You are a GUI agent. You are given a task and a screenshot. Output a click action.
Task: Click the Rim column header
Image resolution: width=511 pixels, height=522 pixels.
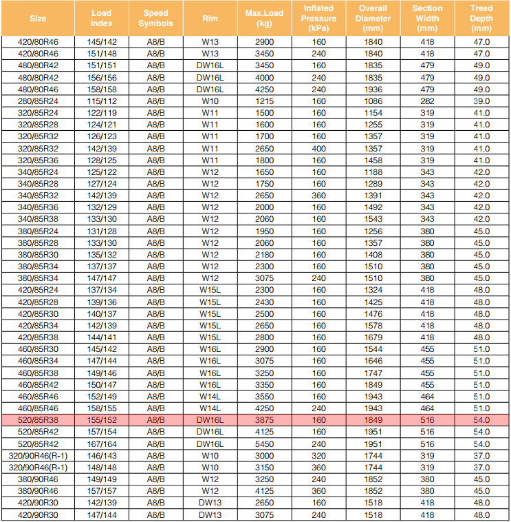(210, 18)
